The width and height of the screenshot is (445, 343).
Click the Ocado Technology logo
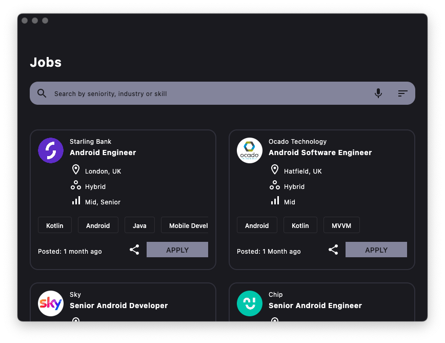coord(250,150)
